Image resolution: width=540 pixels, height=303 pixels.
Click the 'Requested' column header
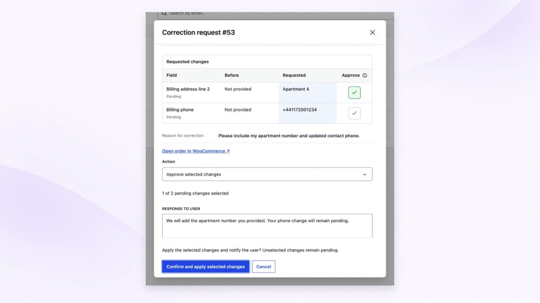coord(294,75)
